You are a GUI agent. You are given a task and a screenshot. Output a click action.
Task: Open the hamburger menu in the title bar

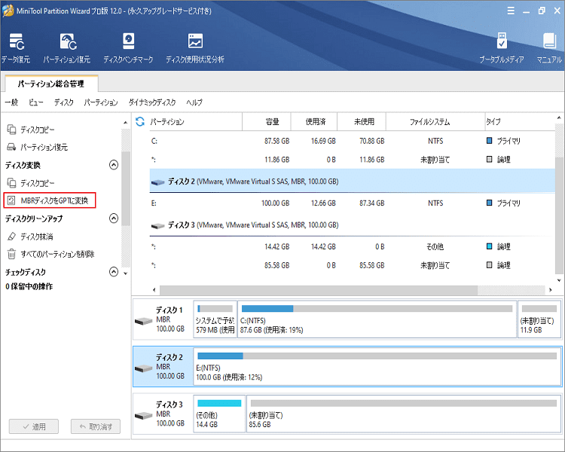pyautogui.click(x=511, y=11)
